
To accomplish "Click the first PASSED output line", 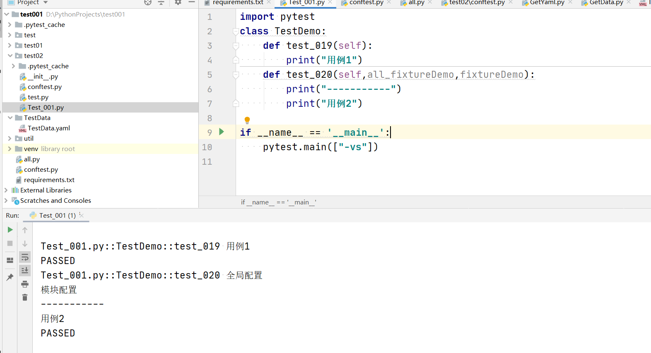I will (x=58, y=261).
